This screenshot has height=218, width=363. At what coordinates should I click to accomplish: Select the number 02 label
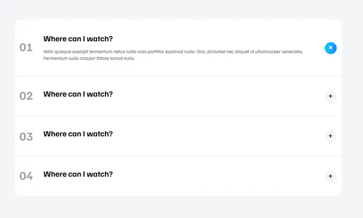(x=26, y=96)
